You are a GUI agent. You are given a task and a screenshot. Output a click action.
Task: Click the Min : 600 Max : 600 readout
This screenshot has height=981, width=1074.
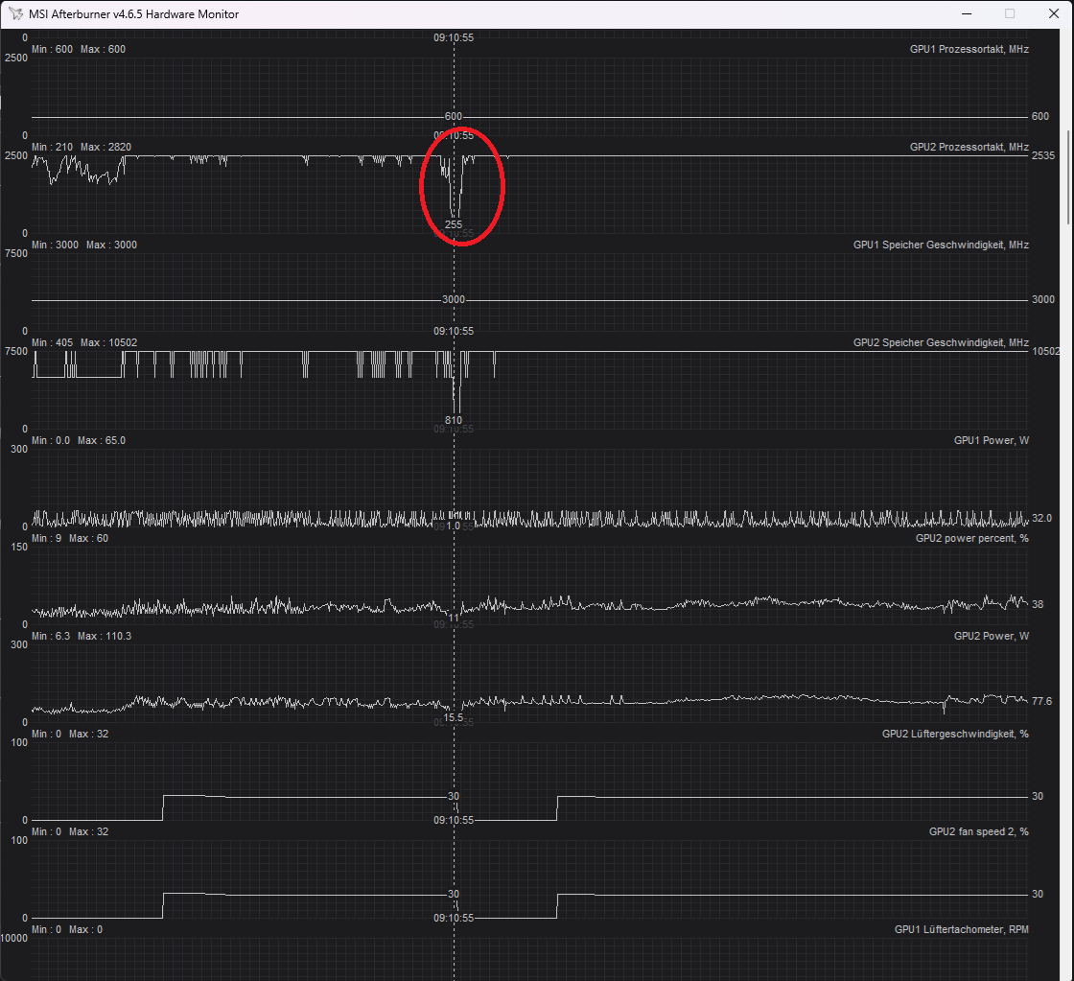click(x=79, y=49)
